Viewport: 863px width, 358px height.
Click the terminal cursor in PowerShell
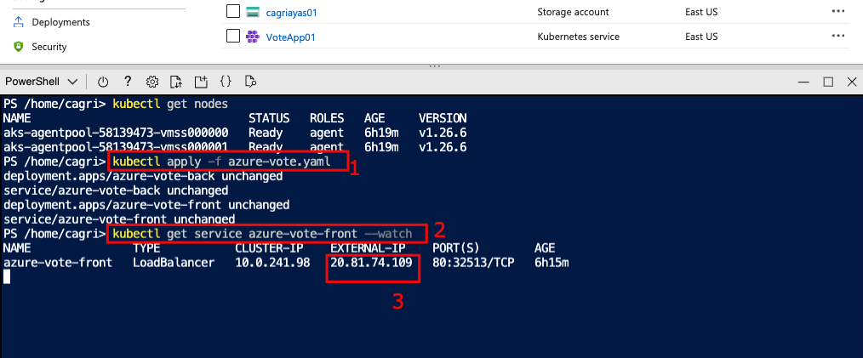7,277
